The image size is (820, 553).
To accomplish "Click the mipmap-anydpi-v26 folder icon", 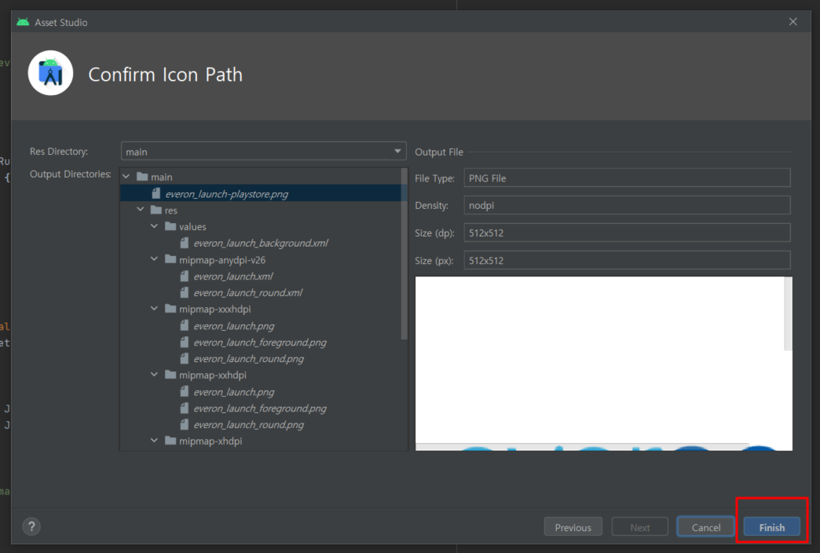I will [x=170, y=259].
